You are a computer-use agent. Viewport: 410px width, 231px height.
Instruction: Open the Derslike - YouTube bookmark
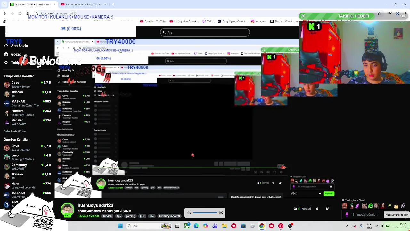point(153,21)
